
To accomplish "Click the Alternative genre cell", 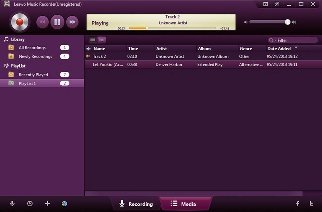I will [251, 65].
